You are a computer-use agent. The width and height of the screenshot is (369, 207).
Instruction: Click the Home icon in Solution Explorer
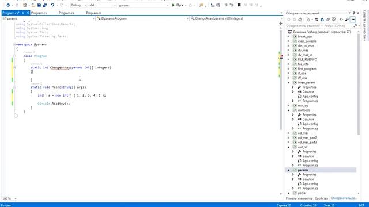point(300,20)
